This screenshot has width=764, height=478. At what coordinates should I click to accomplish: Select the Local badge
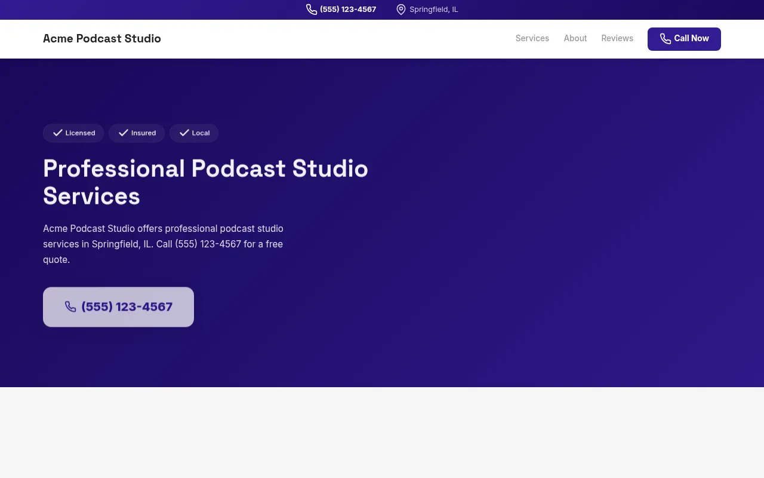point(193,133)
